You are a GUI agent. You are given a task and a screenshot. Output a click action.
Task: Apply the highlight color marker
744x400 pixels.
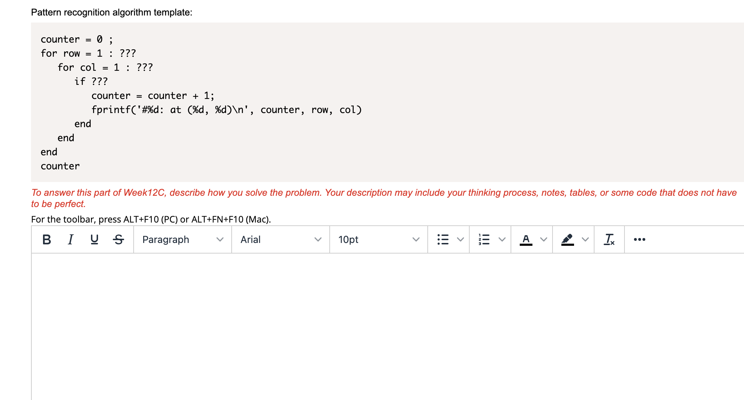coord(567,239)
